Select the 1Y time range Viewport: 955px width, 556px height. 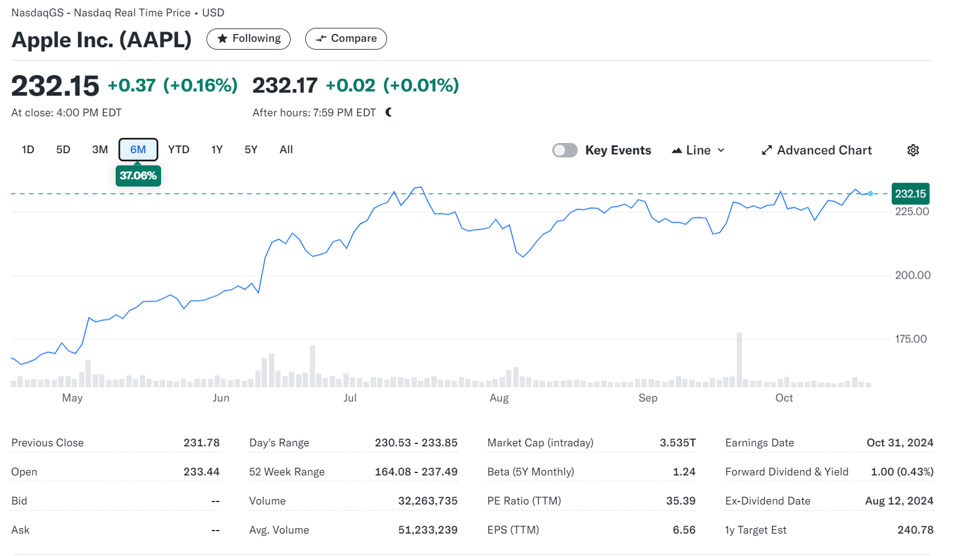click(x=217, y=150)
